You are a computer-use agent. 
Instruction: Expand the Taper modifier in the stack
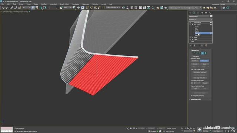tap(193, 40)
